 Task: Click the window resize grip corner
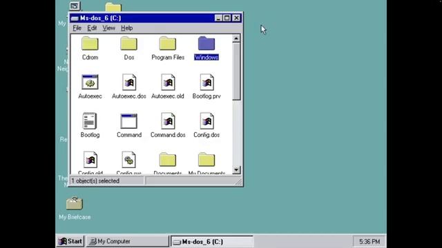pos(238,182)
